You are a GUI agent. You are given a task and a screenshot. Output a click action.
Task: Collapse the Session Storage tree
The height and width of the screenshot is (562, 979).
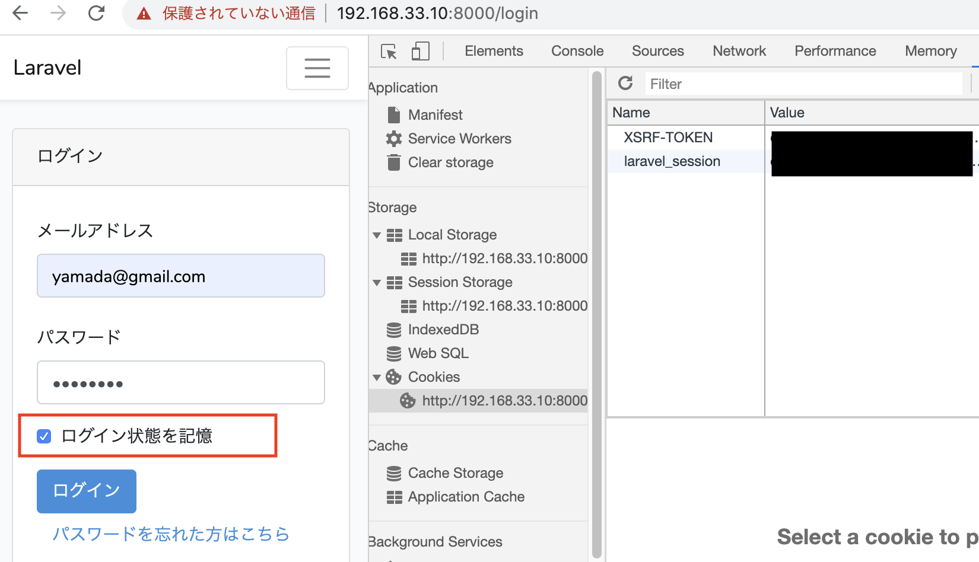[x=377, y=282]
